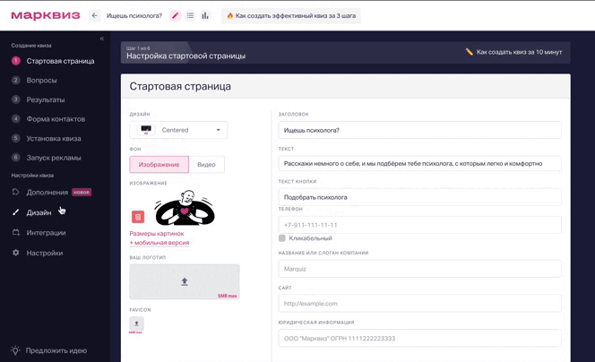This screenshot has width=595, height=362.
Task: Click the Текст кнопки field
Action: (419, 197)
